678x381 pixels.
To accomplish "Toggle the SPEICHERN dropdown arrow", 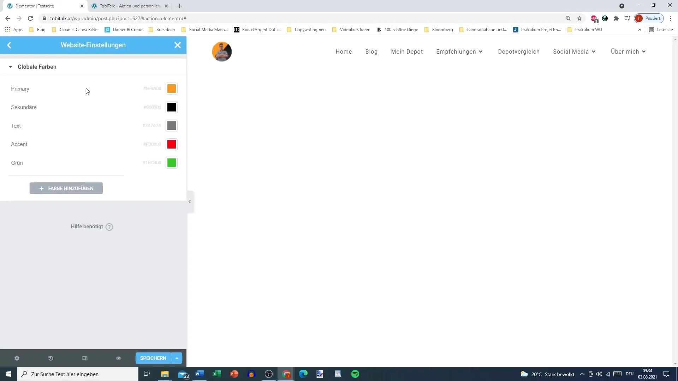I will (x=177, y=358).
